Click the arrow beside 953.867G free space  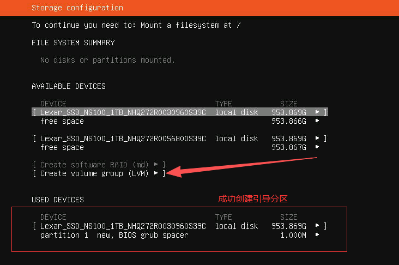tap(317, 147)
